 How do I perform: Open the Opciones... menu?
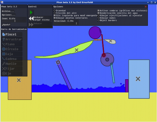pos(8,15)
